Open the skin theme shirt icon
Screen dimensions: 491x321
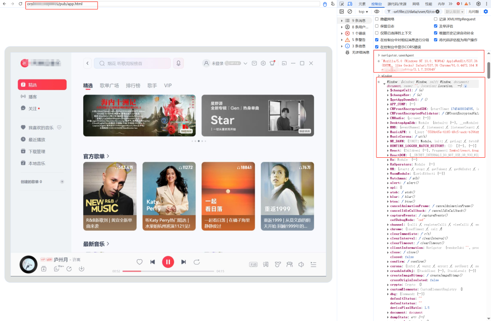[272, 63]
